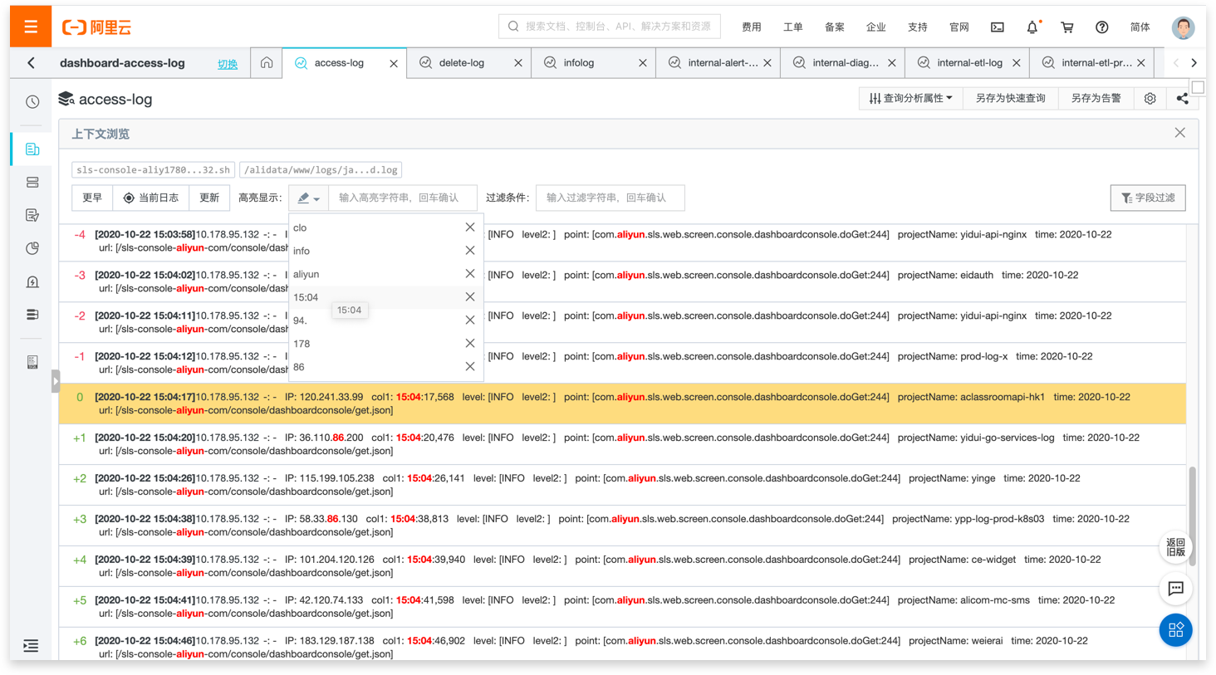Open the home tab icon
Image resolution: width=1216 pixels, height=675 pixels.
(267, 63)
